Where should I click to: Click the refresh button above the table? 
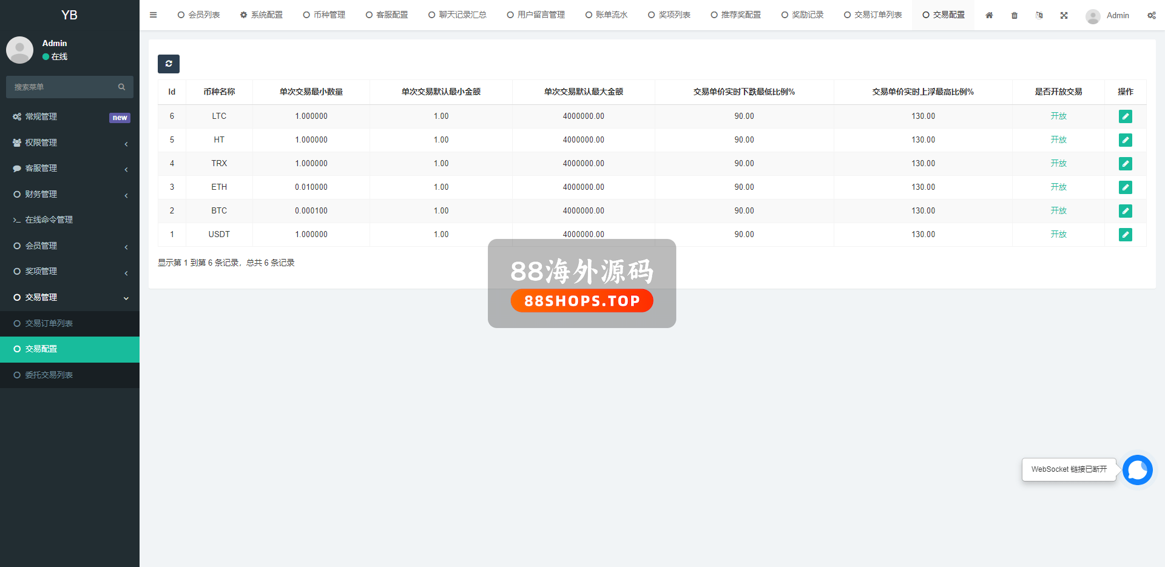pos(169,64)
